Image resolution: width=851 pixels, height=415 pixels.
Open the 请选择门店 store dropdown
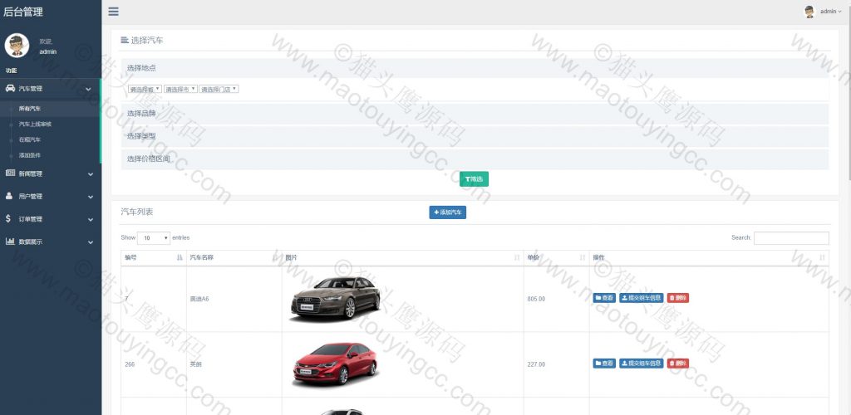[x=219, y=89]
